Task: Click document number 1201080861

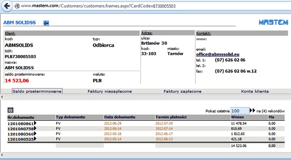Action: pyautogui.click(x=21, y=124)
